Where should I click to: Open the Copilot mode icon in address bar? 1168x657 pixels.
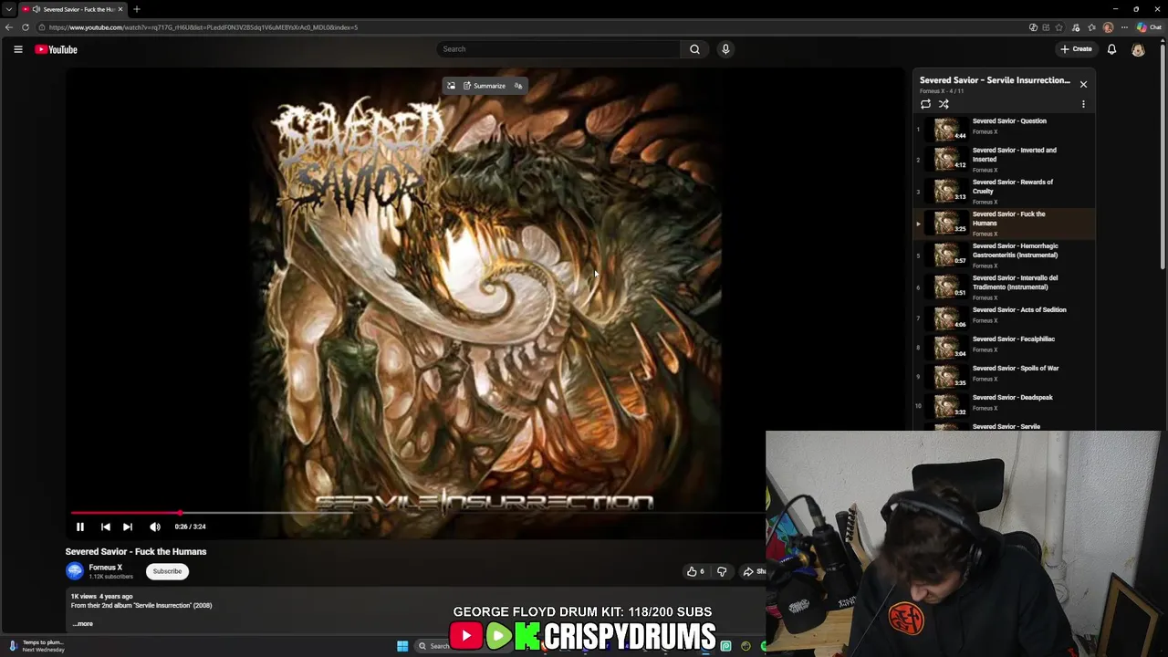point(1033,27)
